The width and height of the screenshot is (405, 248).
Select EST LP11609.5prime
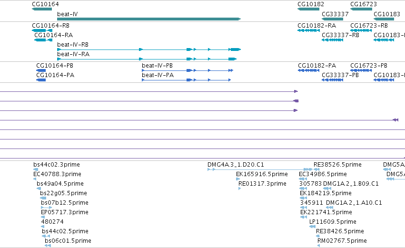point(313,227)
